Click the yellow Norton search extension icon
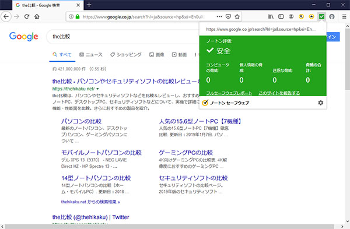Screen dimensions: 350x229 coord(302,16)
